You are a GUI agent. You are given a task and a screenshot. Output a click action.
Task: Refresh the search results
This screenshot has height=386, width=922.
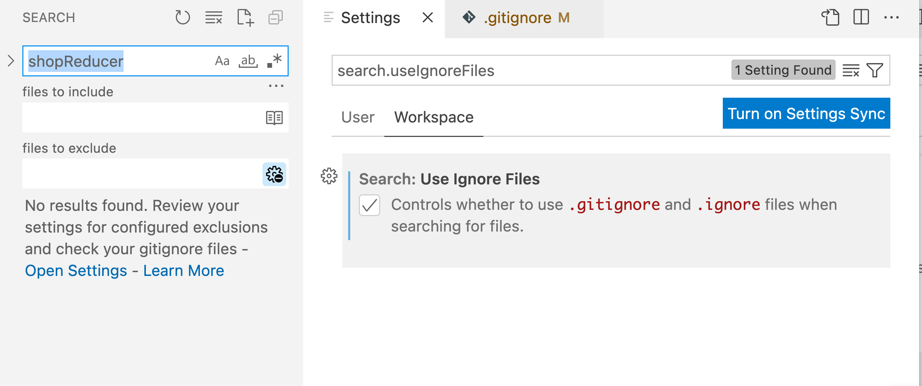coord(183,17)
